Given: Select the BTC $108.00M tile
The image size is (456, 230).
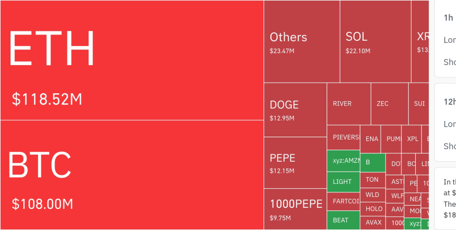Looking at the screenshot, I should click(131, 175).
